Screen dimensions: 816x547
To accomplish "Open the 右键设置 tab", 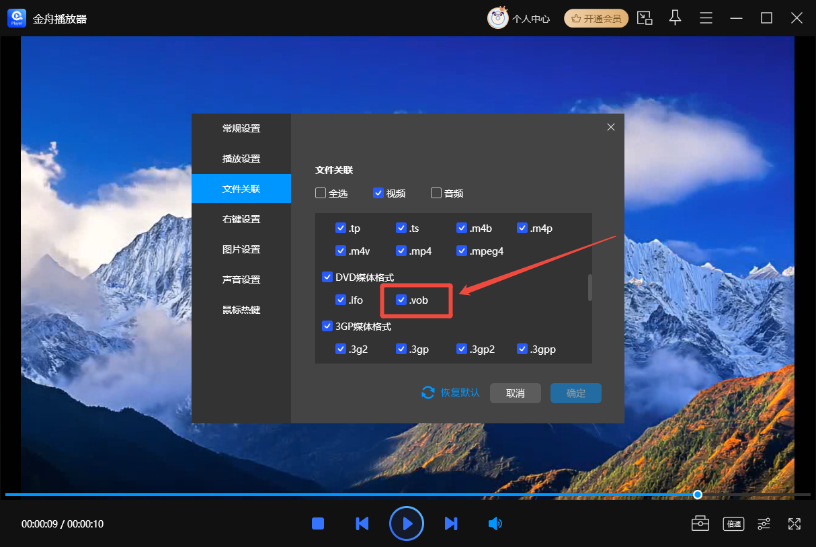I will point(241,219).
